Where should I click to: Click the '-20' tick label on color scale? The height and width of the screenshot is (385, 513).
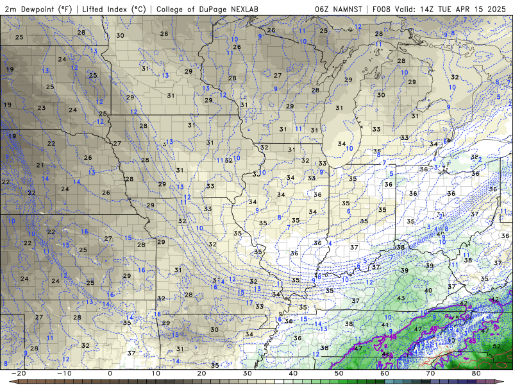(19, 373)
